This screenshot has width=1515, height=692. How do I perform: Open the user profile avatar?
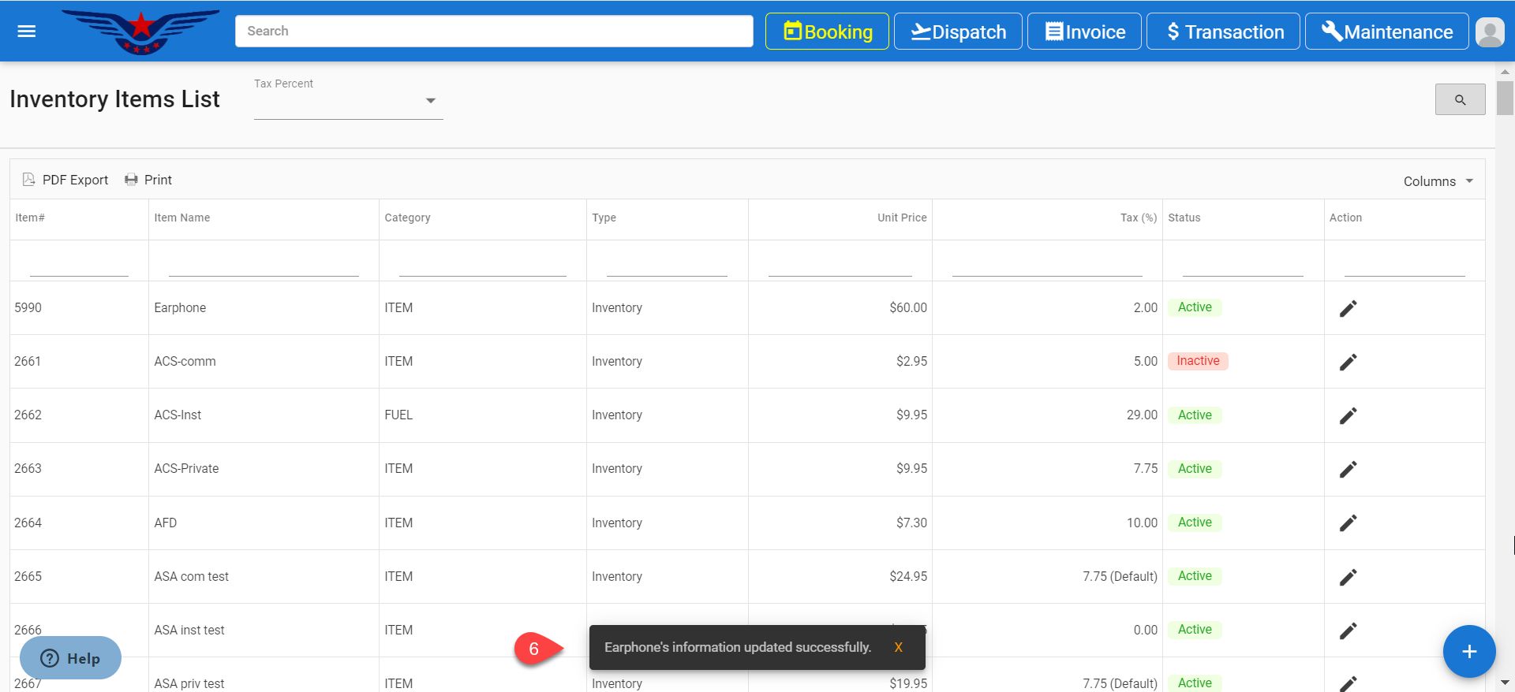1489,32
